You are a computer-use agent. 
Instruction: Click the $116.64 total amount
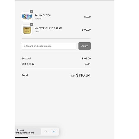coord(83,75)
